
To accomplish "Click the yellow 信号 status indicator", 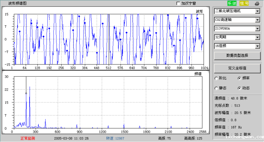I will (x=244, y=3).
